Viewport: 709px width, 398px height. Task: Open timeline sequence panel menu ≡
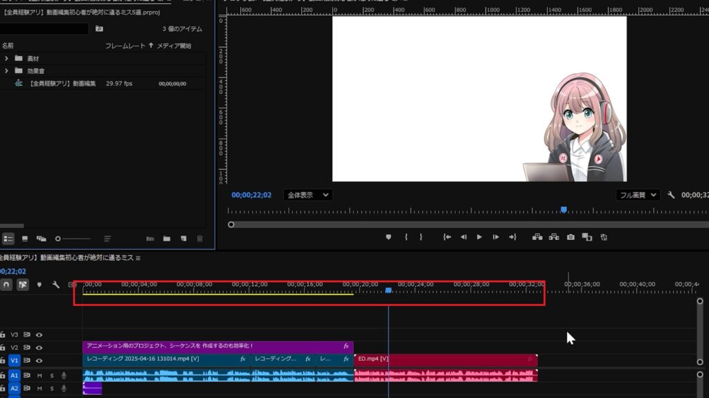tap(138, 258)
